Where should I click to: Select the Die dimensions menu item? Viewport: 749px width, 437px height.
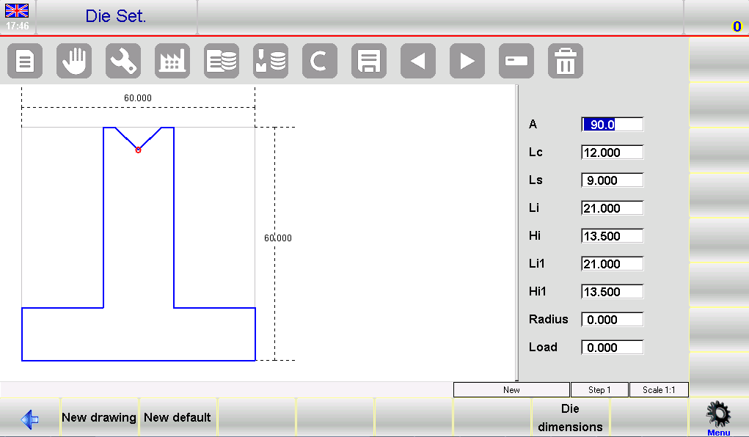tap(570, 416)
